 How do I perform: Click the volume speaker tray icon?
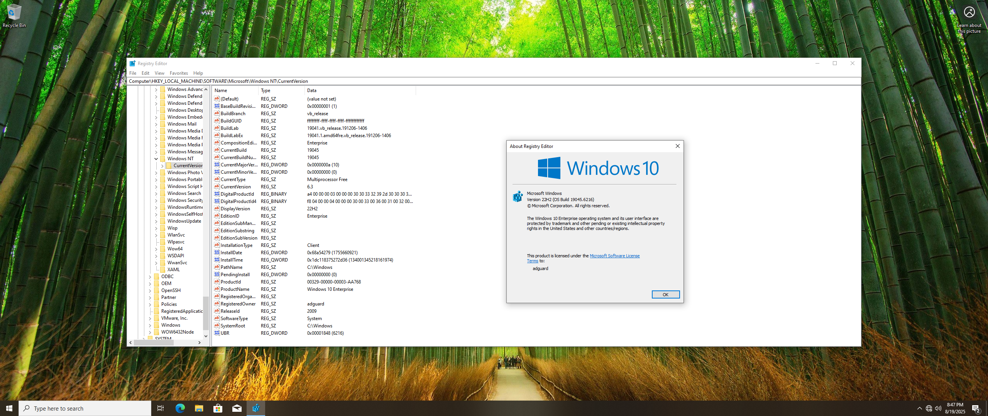point(938,408)
